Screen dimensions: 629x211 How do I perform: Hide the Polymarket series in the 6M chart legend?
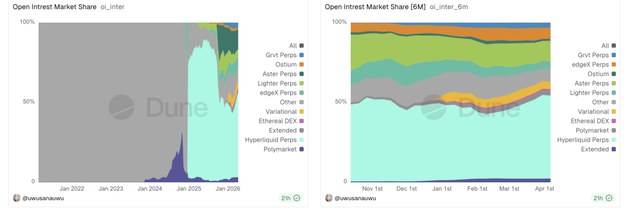click(x=592, y=131)
